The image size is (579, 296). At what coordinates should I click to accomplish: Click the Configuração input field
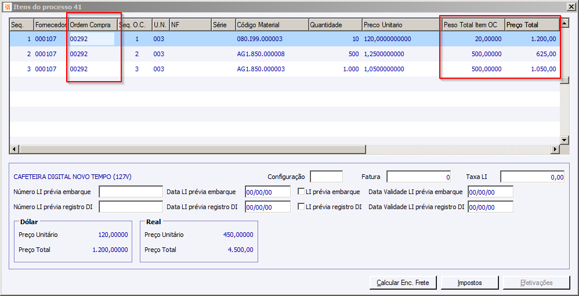[326, 177]
